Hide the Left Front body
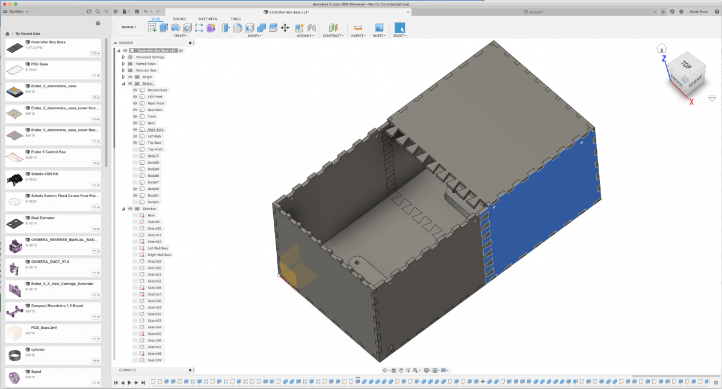 135,97
